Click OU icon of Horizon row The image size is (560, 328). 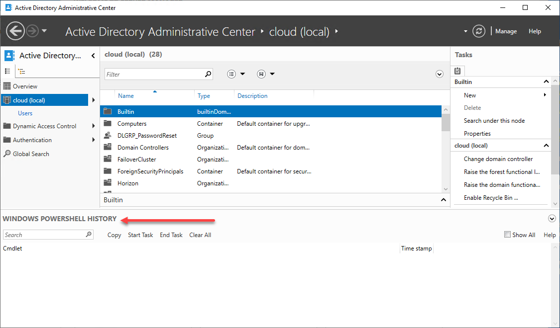[108, 183]
